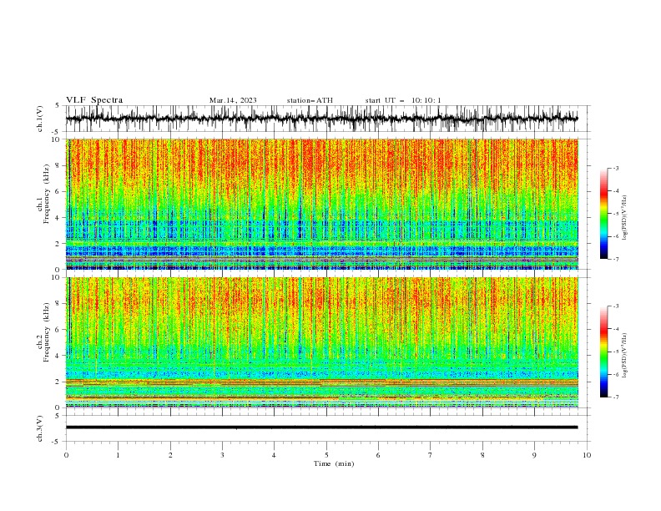The image size is (661, 511).
Task: Click the 'VLF Spectra' title text
Action: pyautogui.click(x=94, y=100)
